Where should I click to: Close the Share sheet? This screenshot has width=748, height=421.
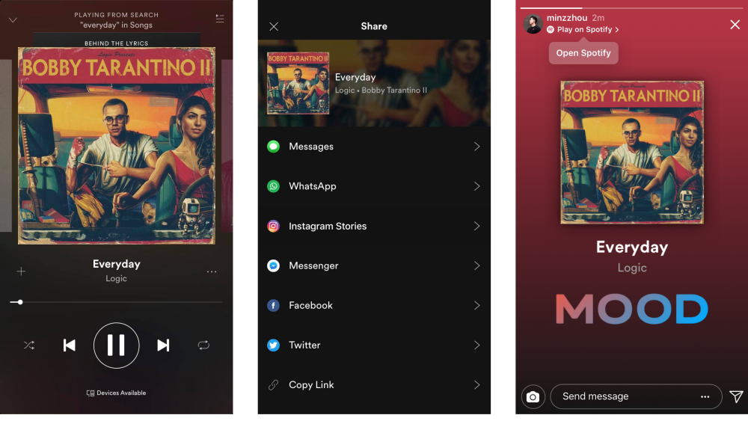273,26
